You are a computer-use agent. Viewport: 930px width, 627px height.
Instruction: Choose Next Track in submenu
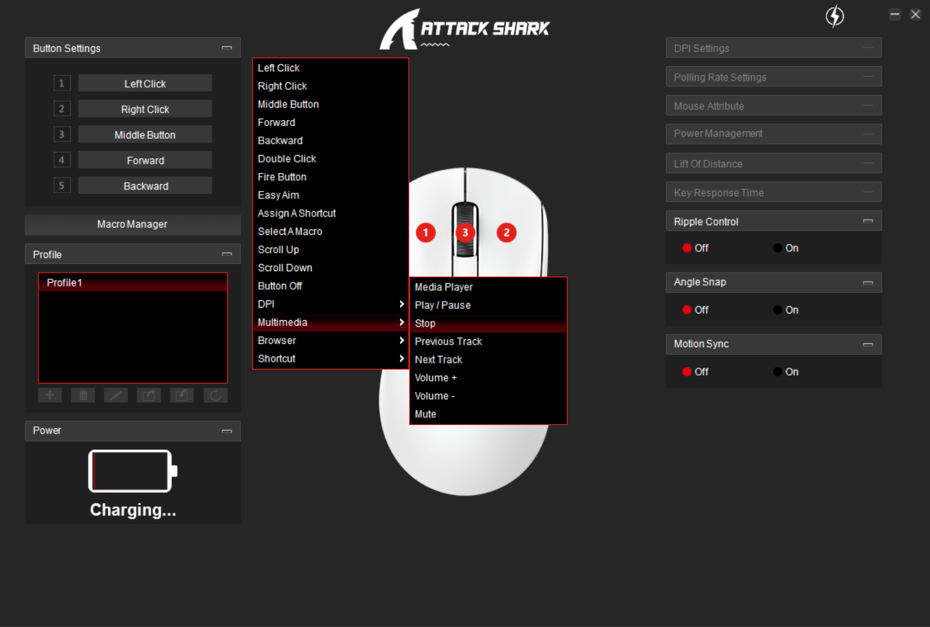pos(488,360)
